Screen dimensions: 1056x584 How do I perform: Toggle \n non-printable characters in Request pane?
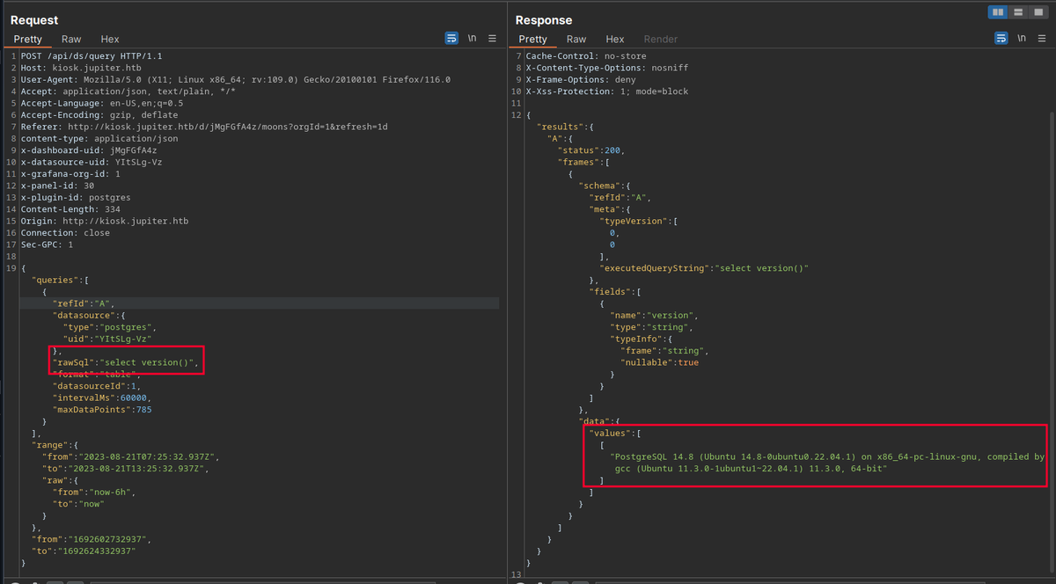472,38
